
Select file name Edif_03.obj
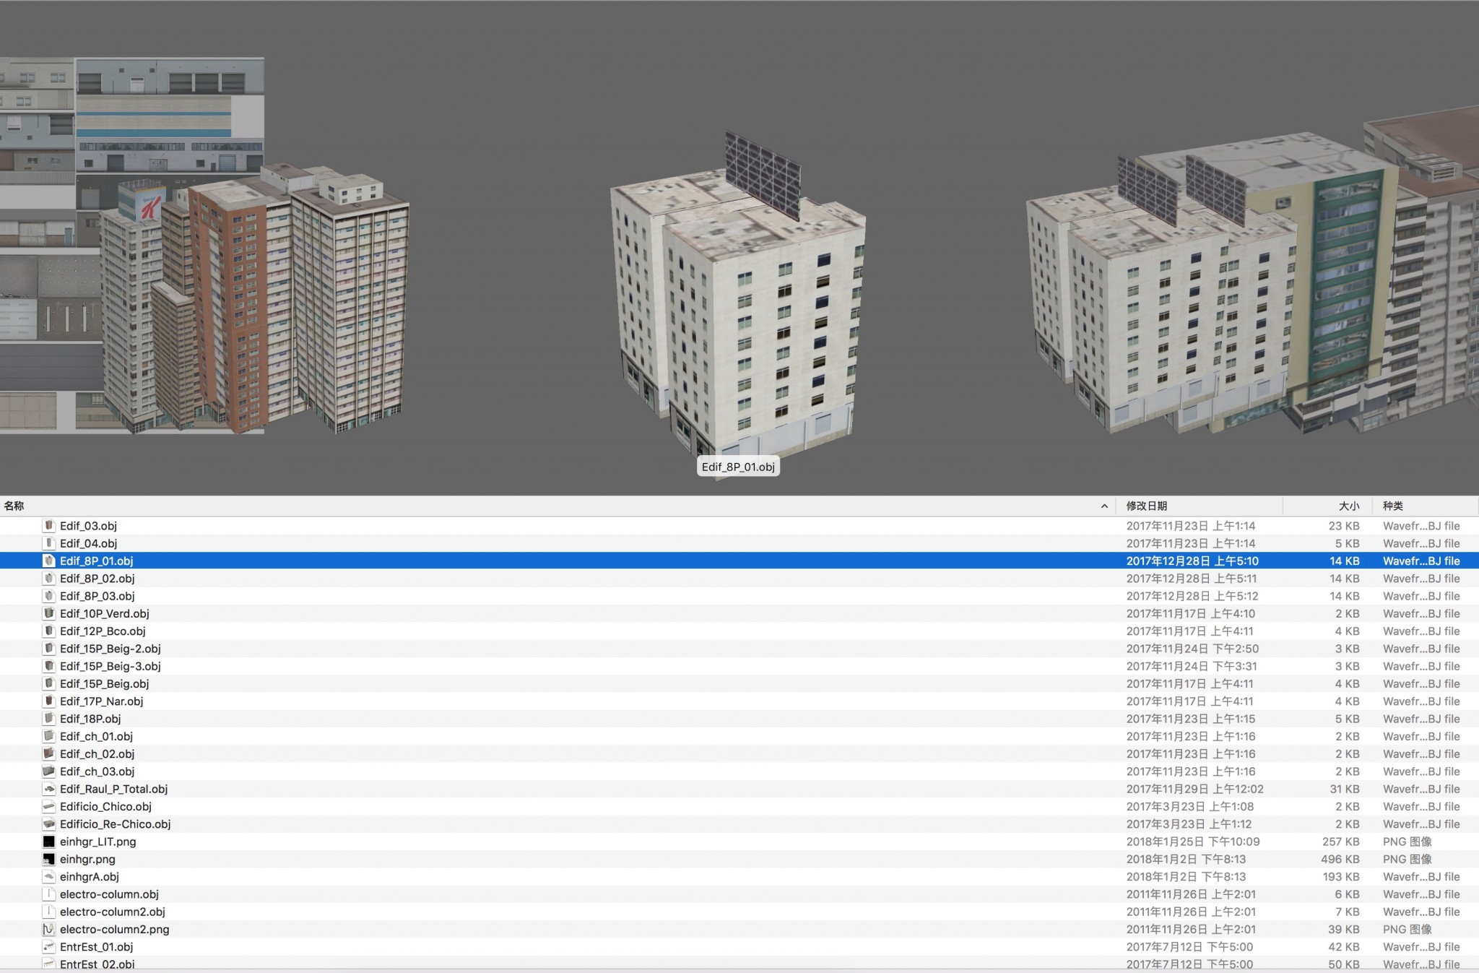[88, 526]
